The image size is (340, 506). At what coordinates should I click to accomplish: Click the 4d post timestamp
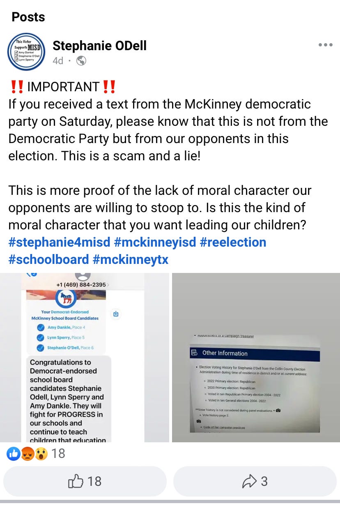click(x=58, y=61)
